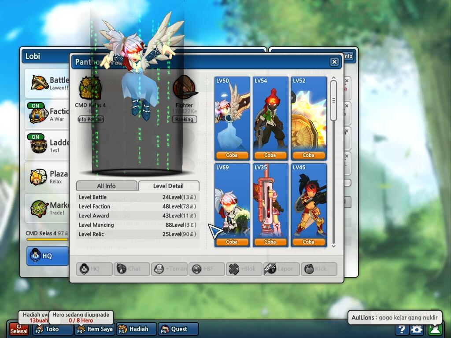Toggle the ON badge for Faction
This screenshot has height=338, width=451.
coord(35,106)
